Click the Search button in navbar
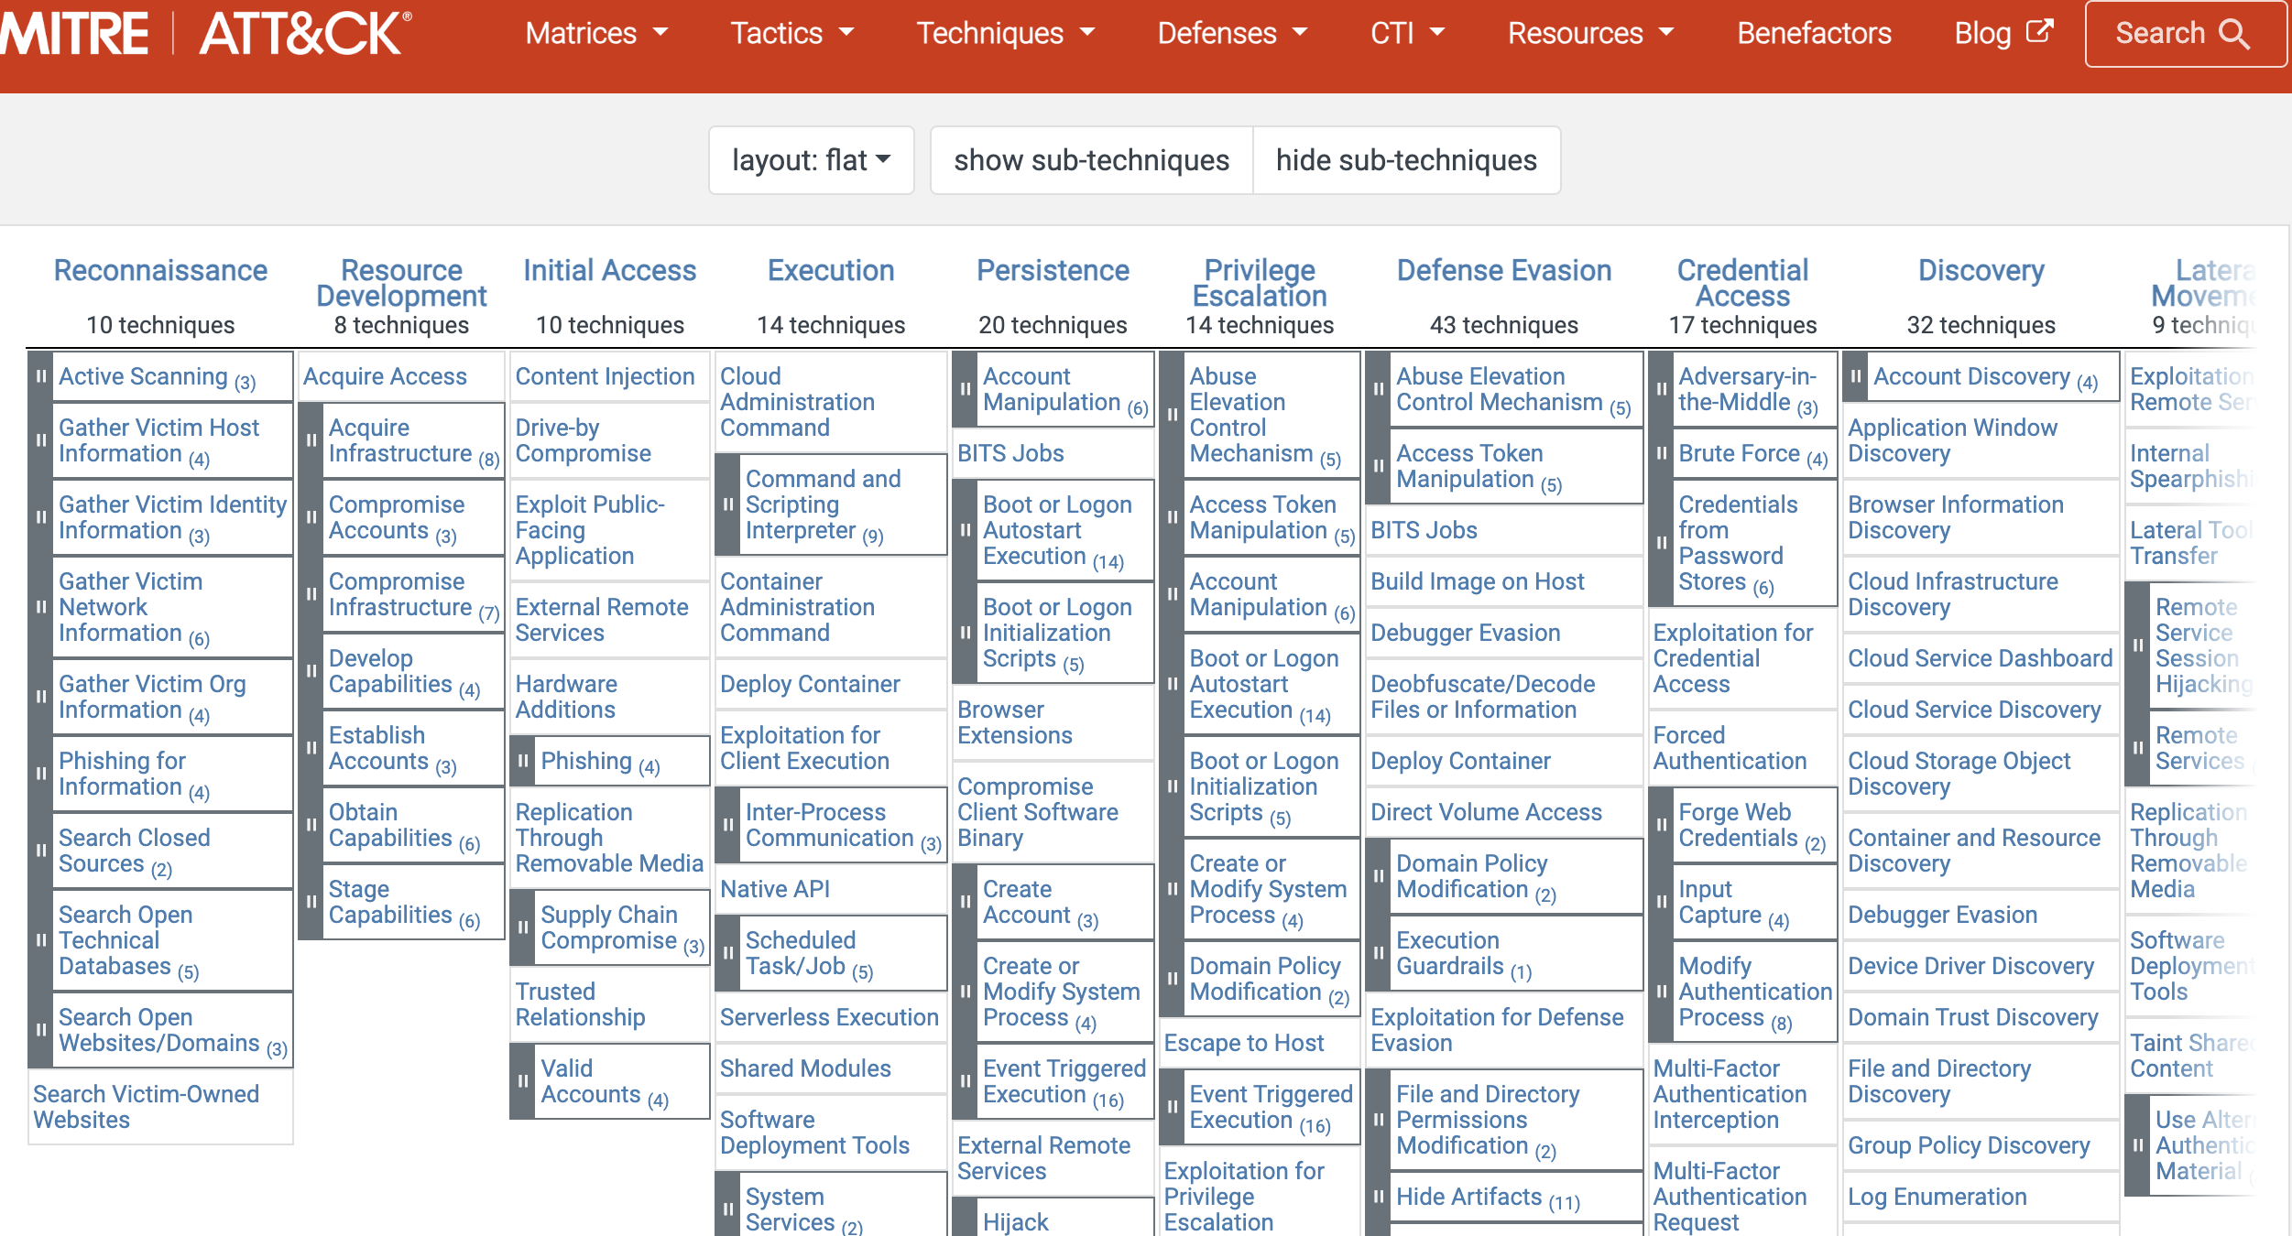The height and width of the screenshot is (1236, 2292). 2177,38
